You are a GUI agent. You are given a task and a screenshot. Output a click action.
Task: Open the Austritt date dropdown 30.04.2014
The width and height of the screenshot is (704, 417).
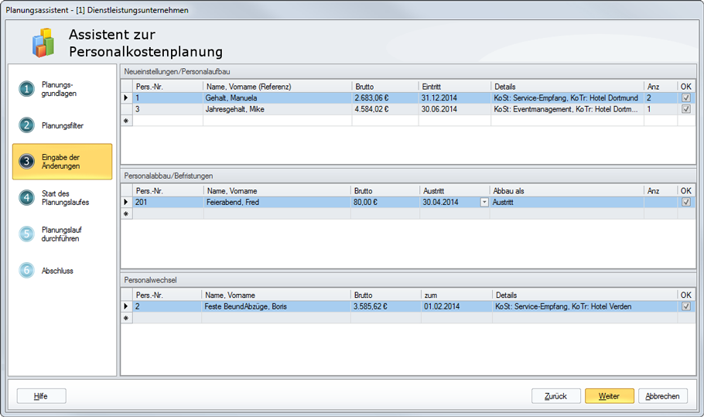point(484,202)
